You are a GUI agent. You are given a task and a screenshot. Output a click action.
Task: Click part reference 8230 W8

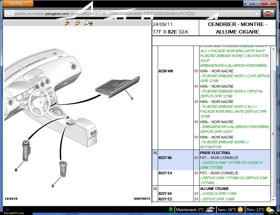(166, 71)
